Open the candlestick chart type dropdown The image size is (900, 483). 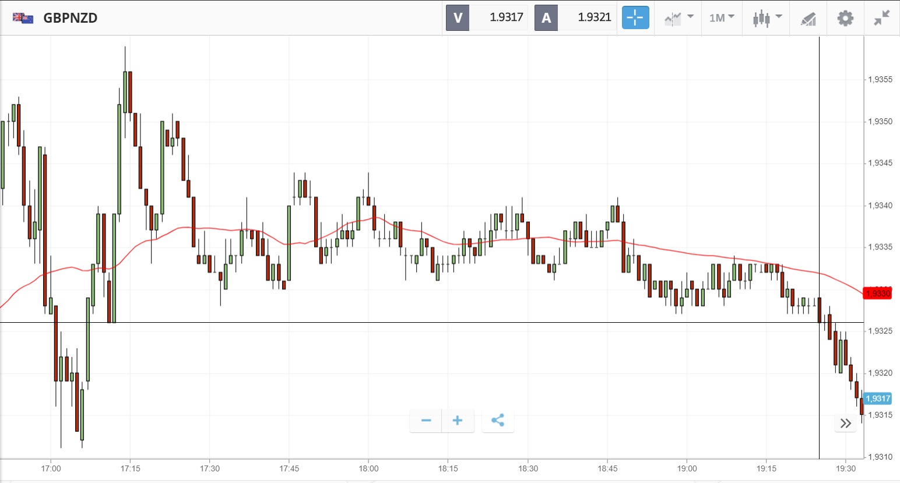coord(767,18)
